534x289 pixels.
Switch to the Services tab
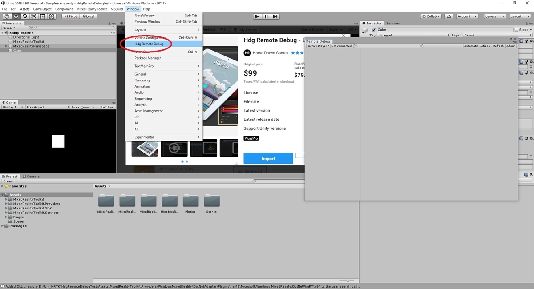coord(393,23)
